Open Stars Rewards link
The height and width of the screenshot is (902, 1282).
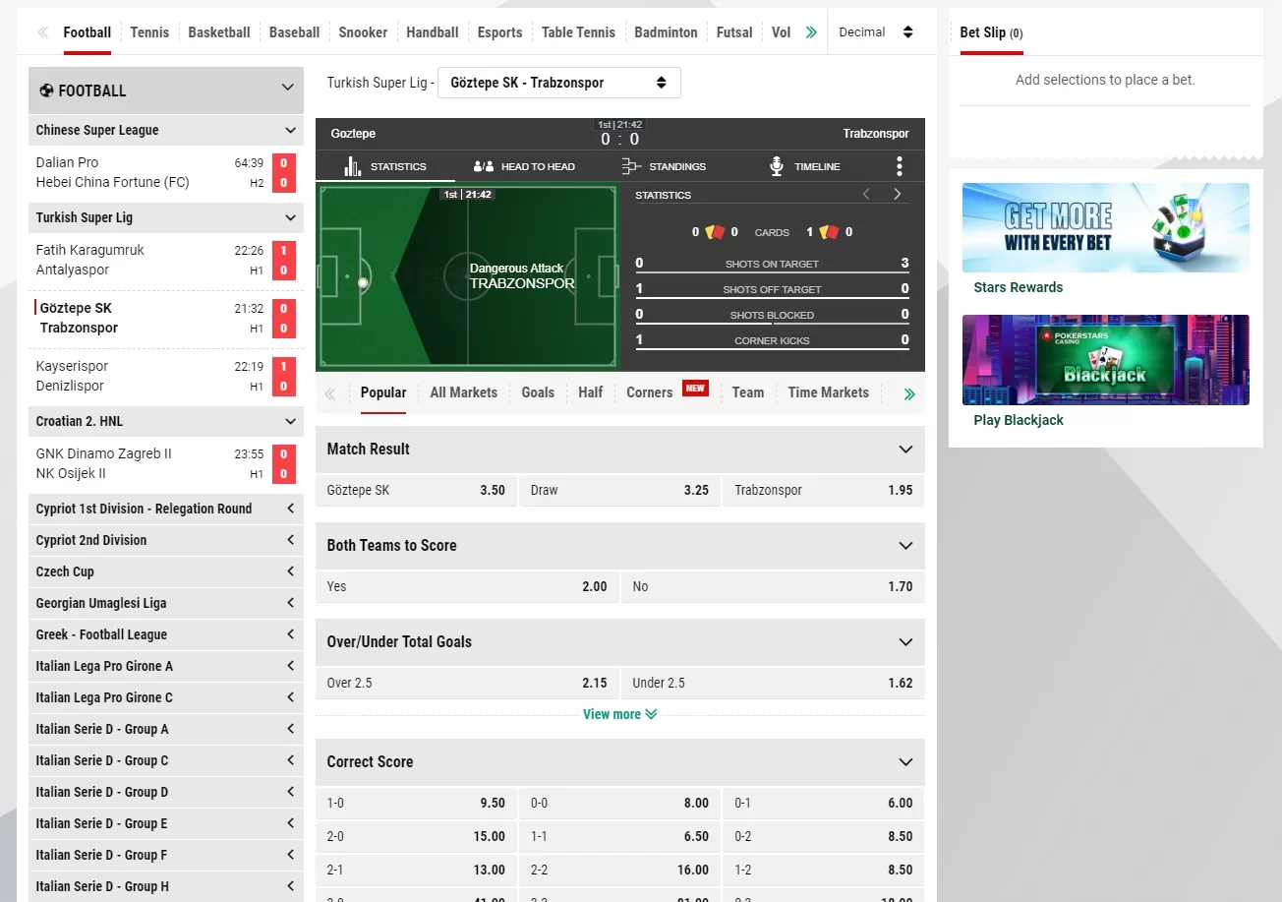pos(1019,287)
